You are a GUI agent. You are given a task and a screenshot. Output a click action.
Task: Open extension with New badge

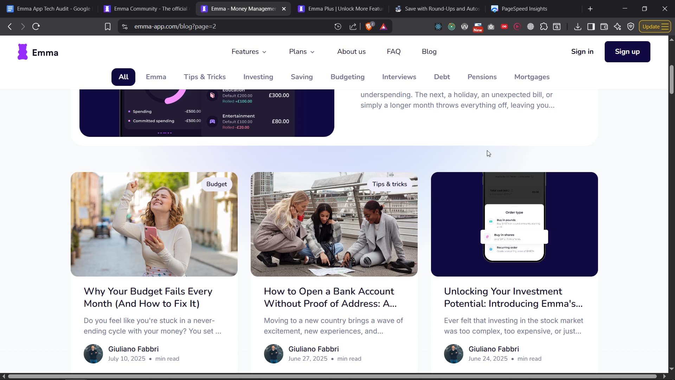[x=478, y=27]
